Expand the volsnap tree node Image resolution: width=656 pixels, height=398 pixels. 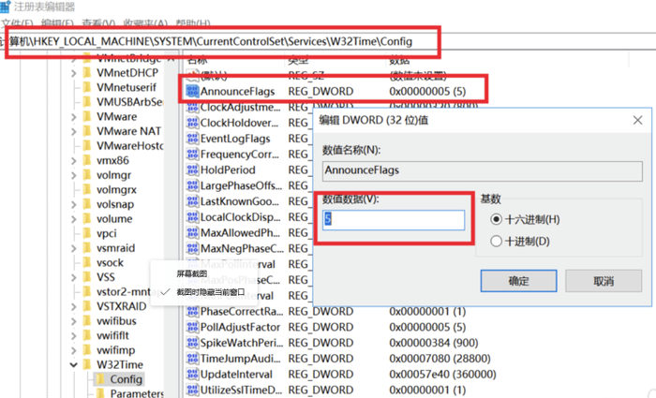pyautogui.click(x=74, y=205)
